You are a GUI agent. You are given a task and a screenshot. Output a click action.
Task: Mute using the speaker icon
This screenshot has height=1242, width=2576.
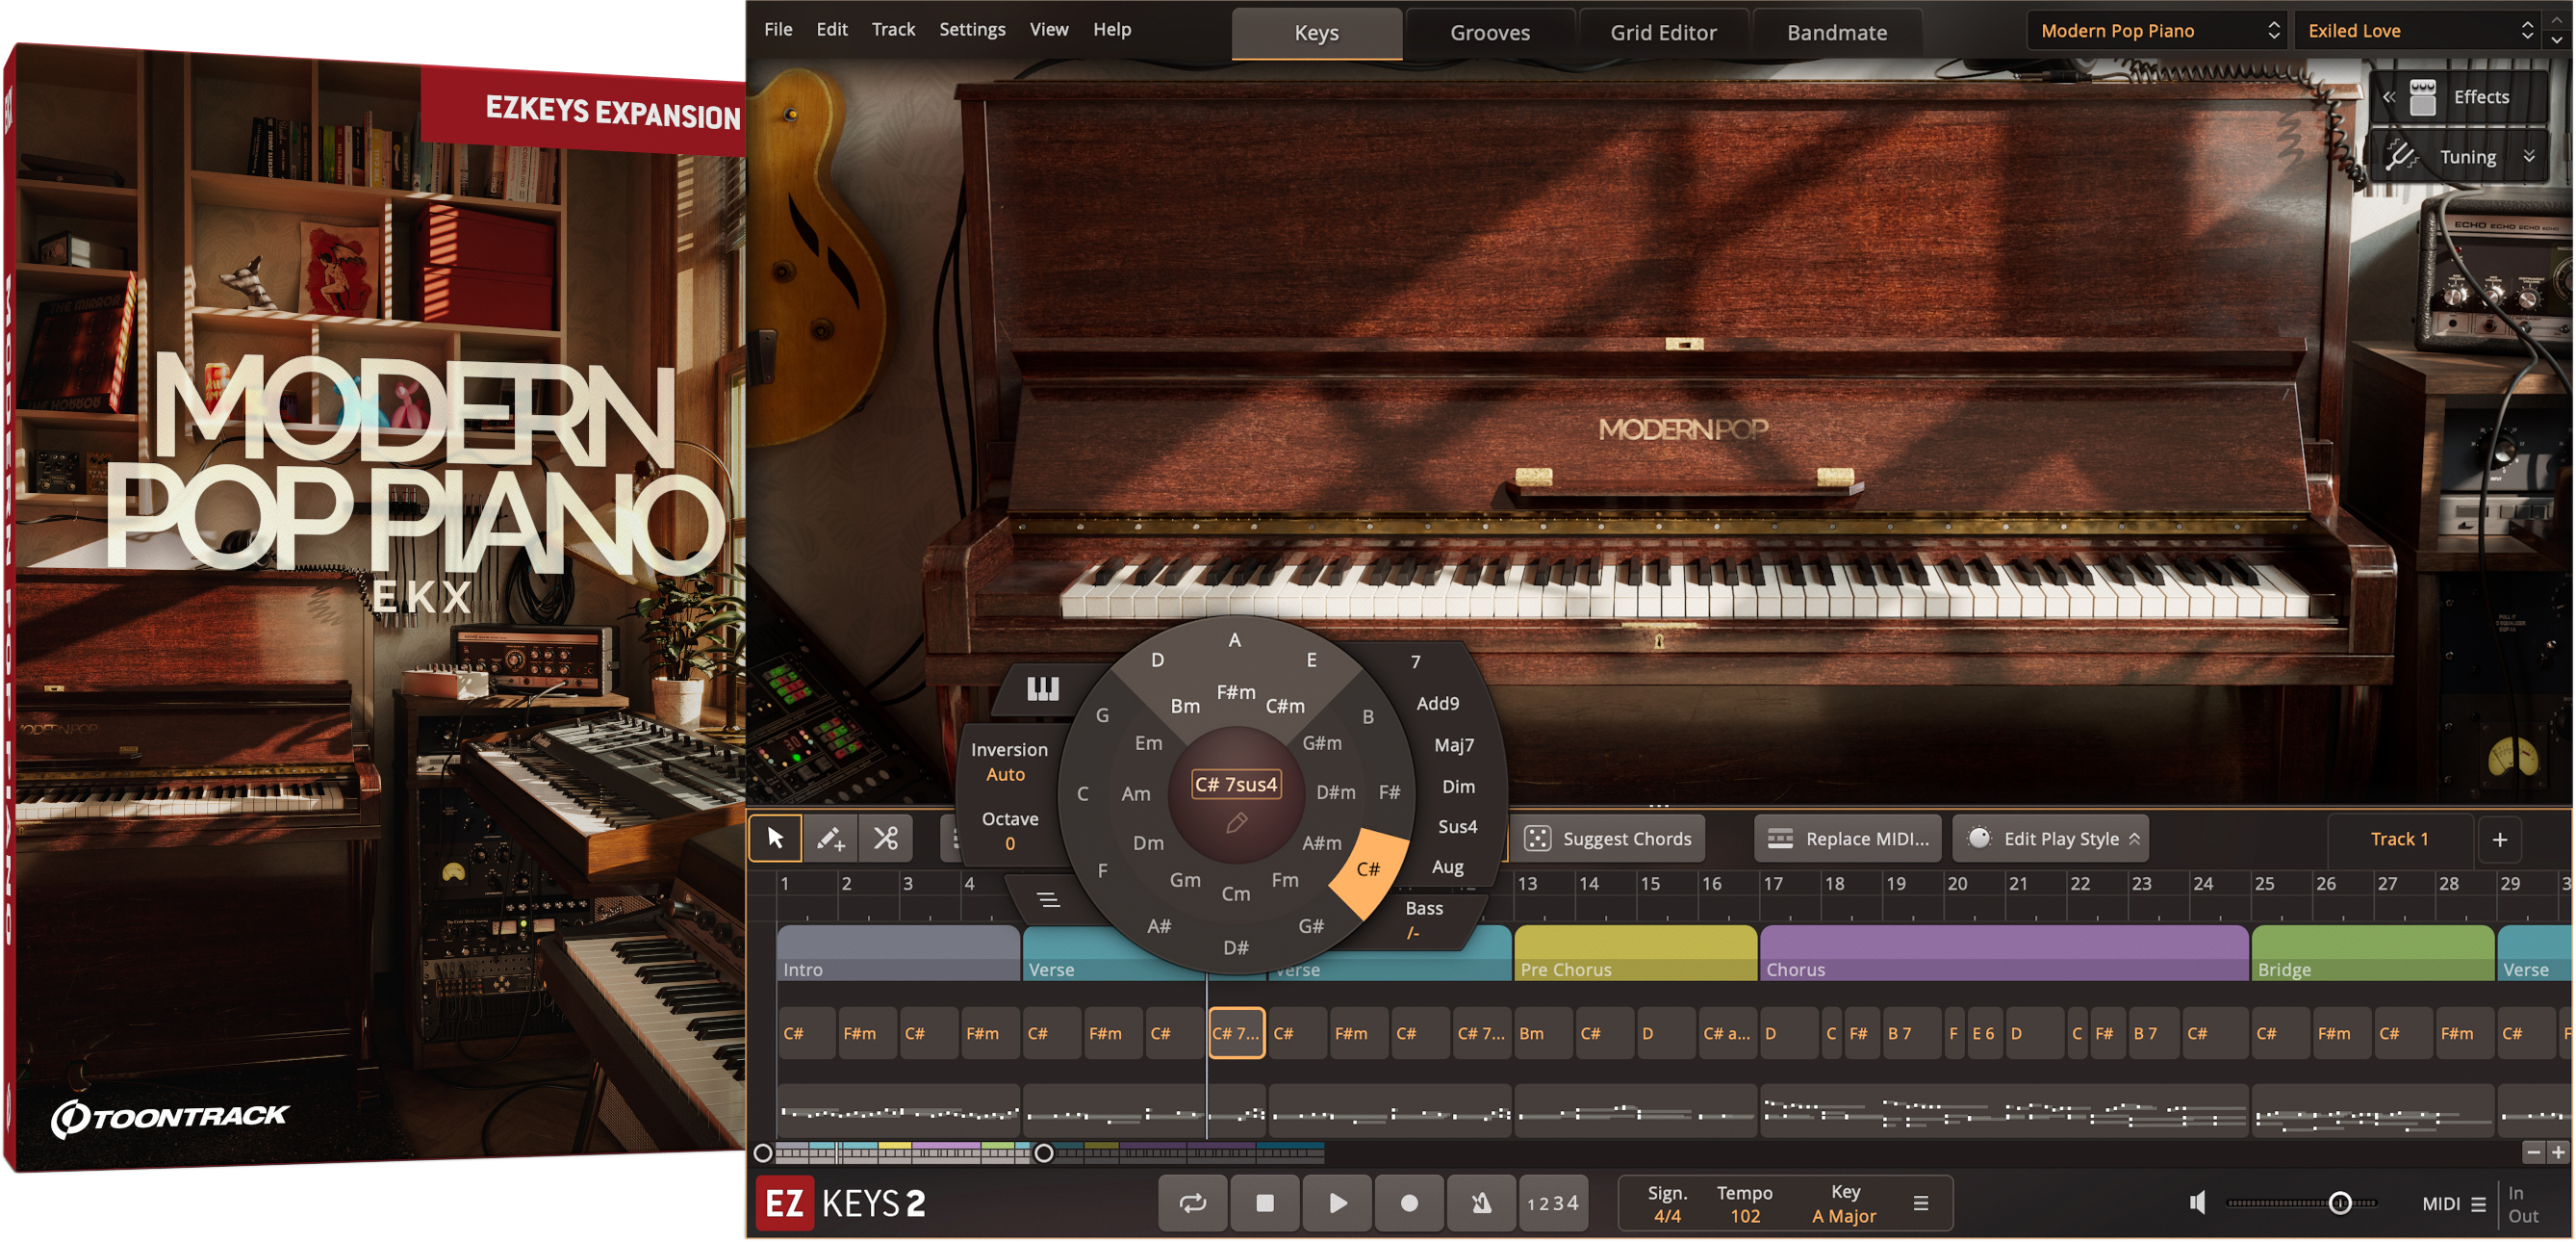tap(2197, 1203)
